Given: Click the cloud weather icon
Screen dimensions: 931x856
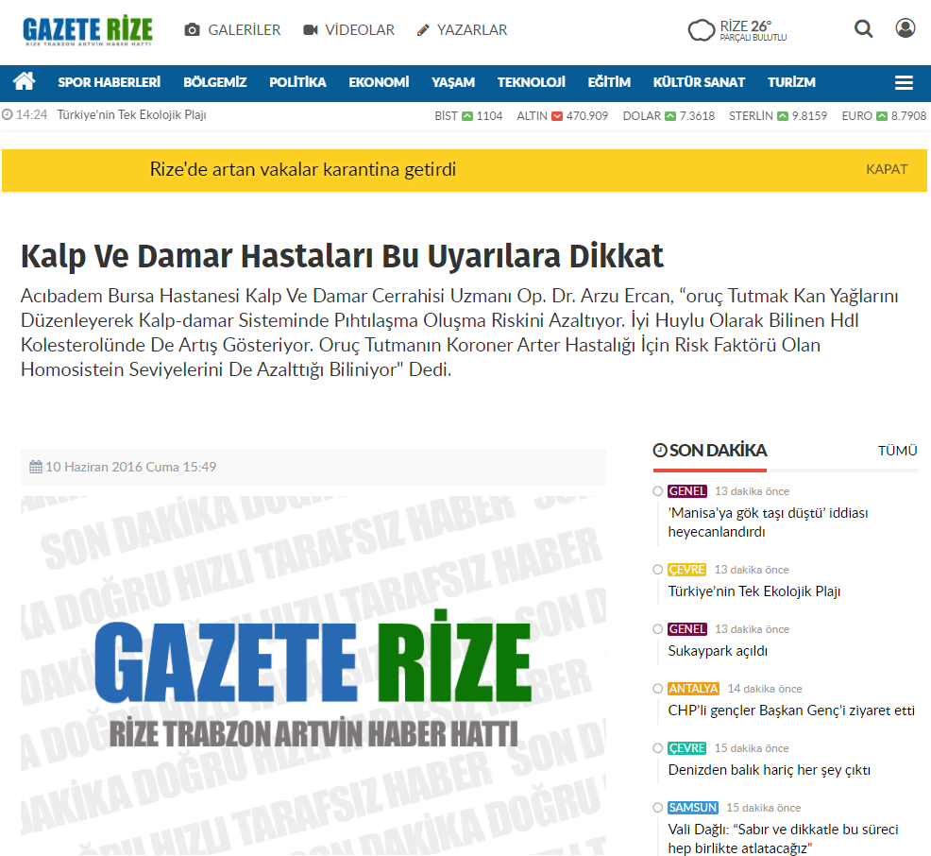Looking at the screenshot, I should coord(701,29).
